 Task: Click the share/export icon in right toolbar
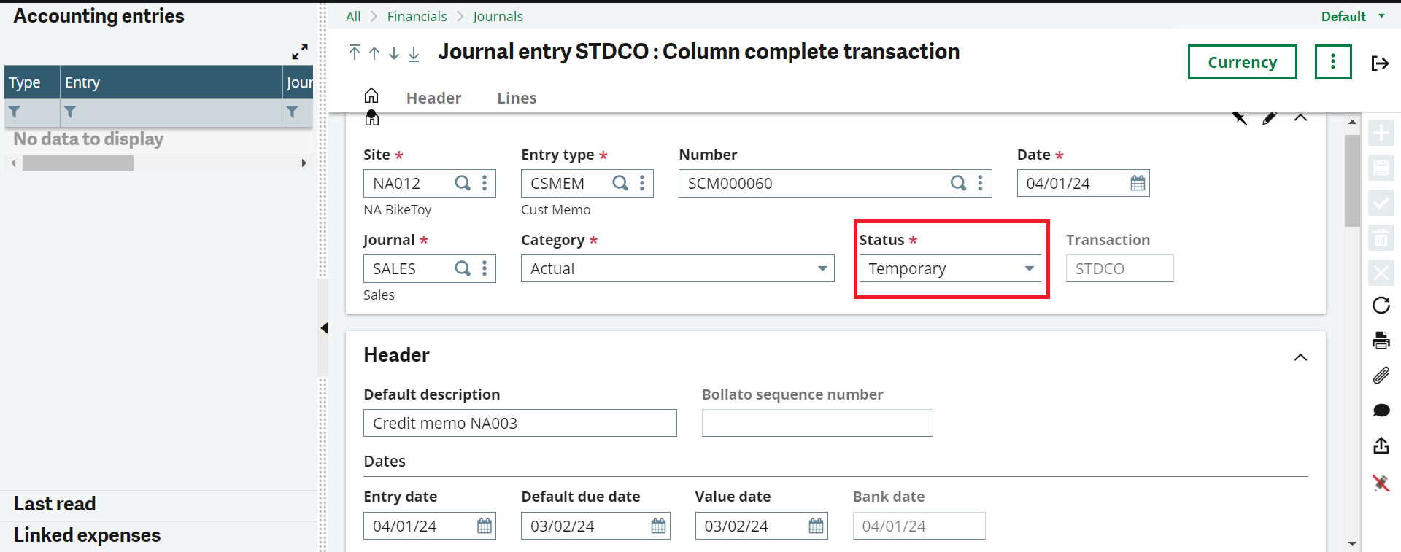[x=1381, y=446]
